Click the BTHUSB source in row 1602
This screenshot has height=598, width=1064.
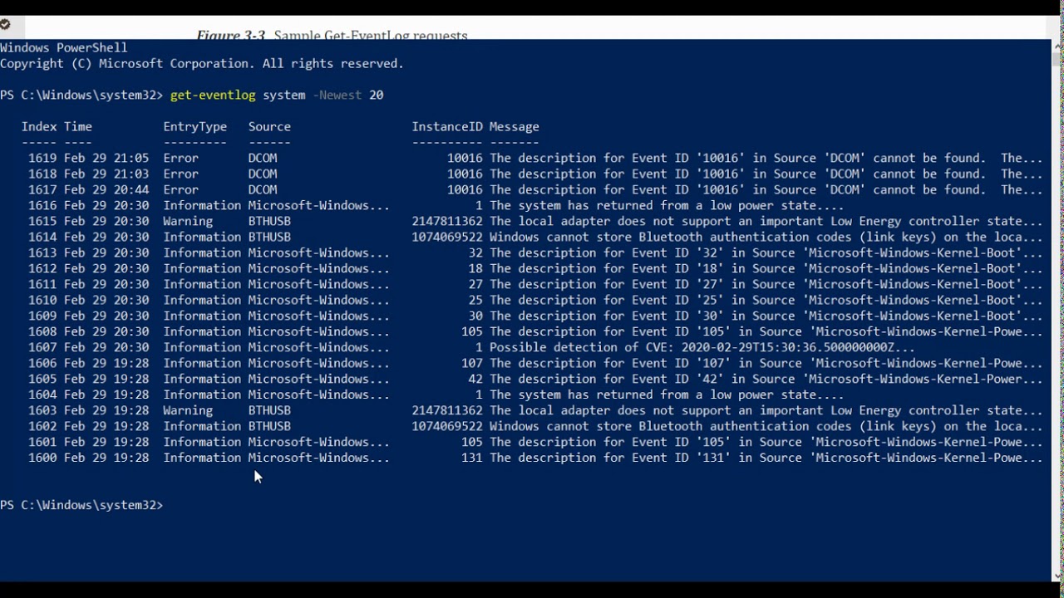pyautogui.click(x=269, y=426)
